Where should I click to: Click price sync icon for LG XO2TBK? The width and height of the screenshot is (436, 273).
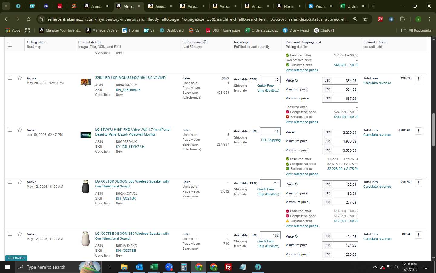coord(296,184)
